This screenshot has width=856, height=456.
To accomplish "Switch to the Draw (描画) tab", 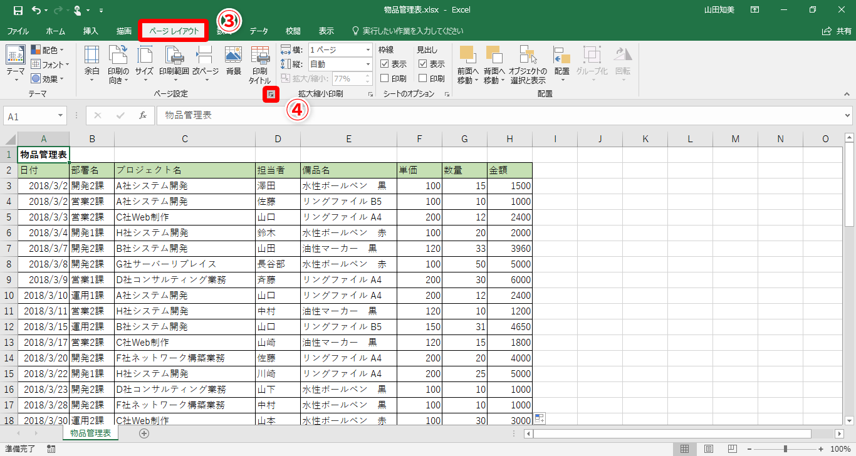I will [124, 31].
